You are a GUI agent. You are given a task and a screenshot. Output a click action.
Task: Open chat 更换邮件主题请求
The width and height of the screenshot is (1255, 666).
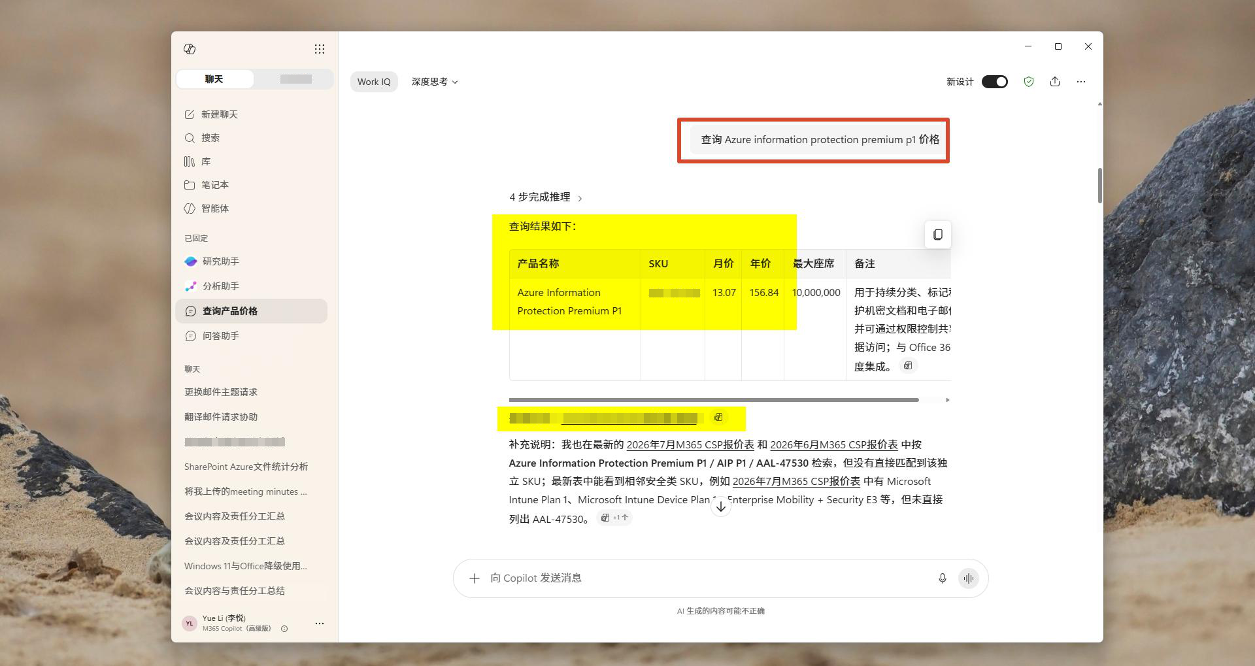(x=221, y=392)
